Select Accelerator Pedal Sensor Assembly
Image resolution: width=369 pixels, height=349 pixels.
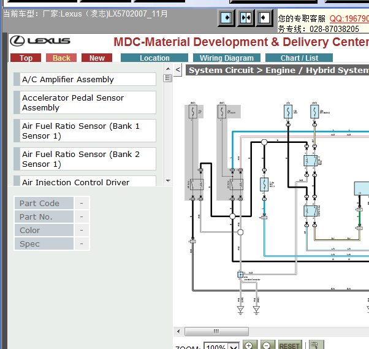[x=85, y=102]
